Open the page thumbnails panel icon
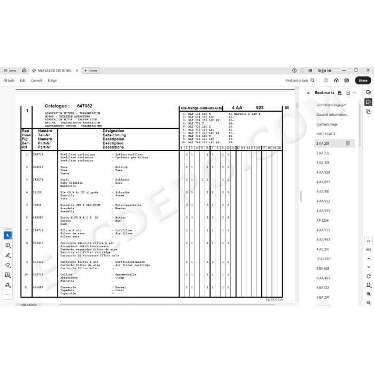The height and width of the screenshot is (374, 374). [368, 112]
